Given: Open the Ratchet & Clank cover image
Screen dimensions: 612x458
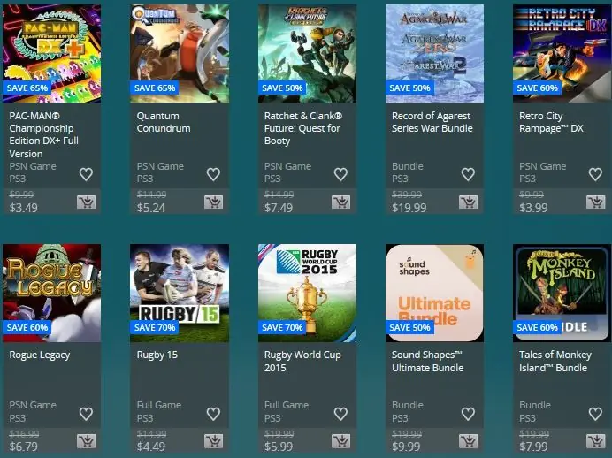Looking at the screenshot, I should click(307, 53).
